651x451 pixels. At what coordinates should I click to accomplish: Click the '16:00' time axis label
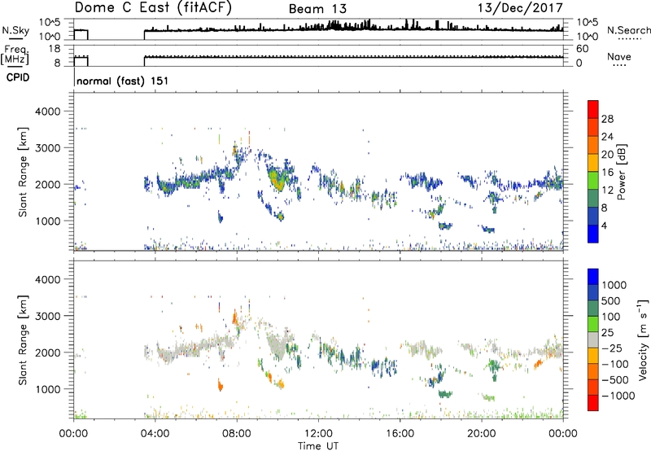400,434
